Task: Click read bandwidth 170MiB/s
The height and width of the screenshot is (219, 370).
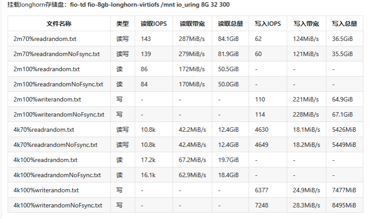Action: pyautogui.click(x=191, y=84)
